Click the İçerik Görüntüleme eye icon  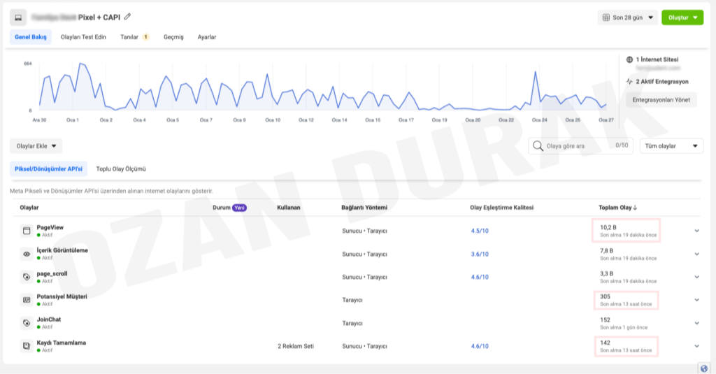click(x=27, y=254)
